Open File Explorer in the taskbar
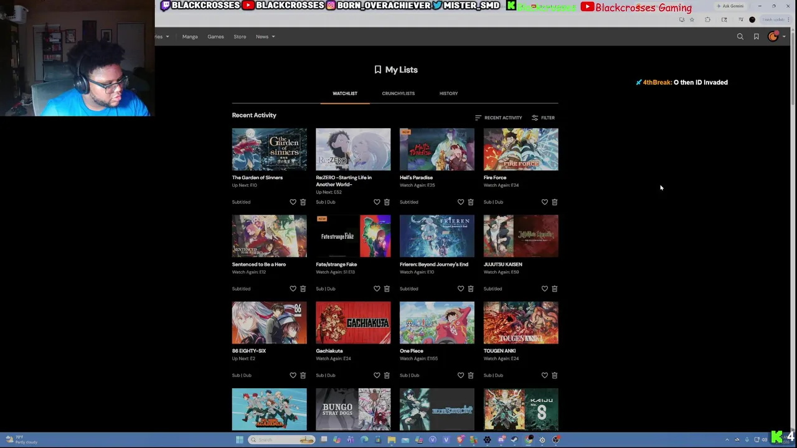 pyautogui.click(x=392, y=440)
